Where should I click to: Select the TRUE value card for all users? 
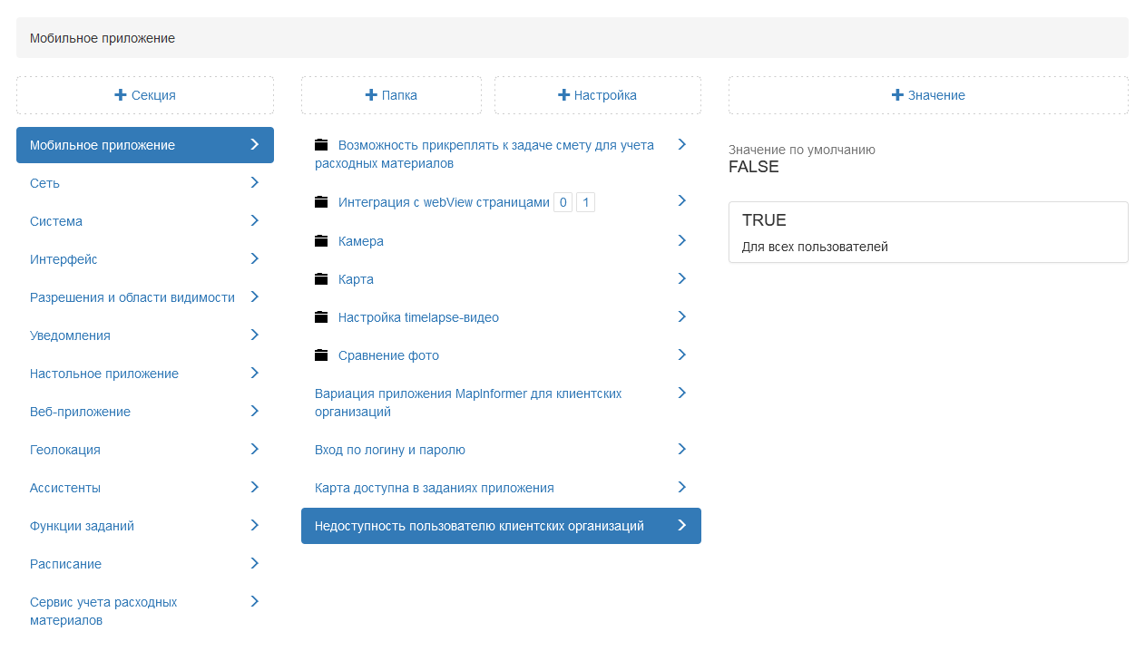(927, 232)
